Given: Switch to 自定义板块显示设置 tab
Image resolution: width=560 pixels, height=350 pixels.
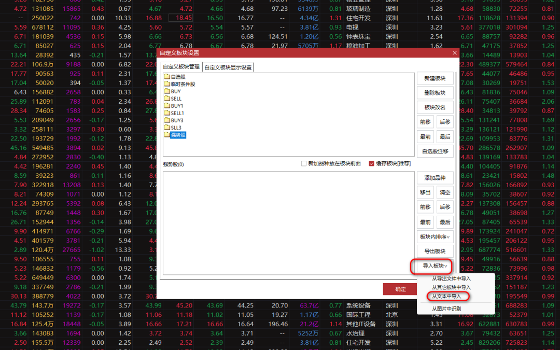Looking at the screenshot, I should [x=228, y=67].
